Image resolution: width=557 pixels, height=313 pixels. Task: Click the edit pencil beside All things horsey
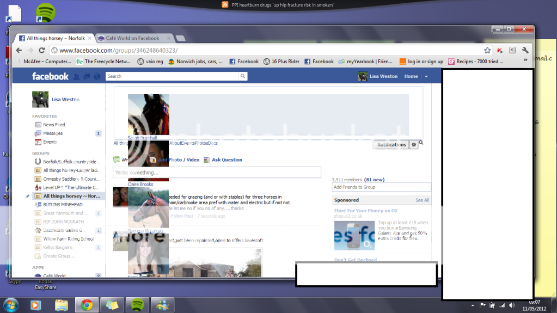click(x=27, y=196)
